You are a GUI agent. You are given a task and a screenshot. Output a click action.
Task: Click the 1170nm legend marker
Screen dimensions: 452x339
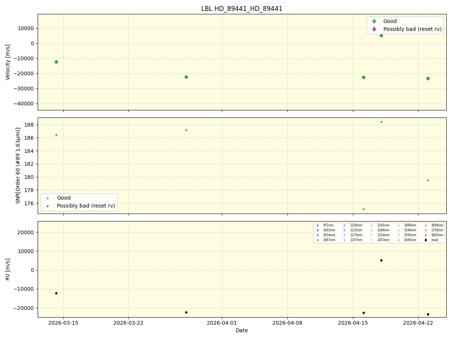pyautogui.click(x=344, y=235)
